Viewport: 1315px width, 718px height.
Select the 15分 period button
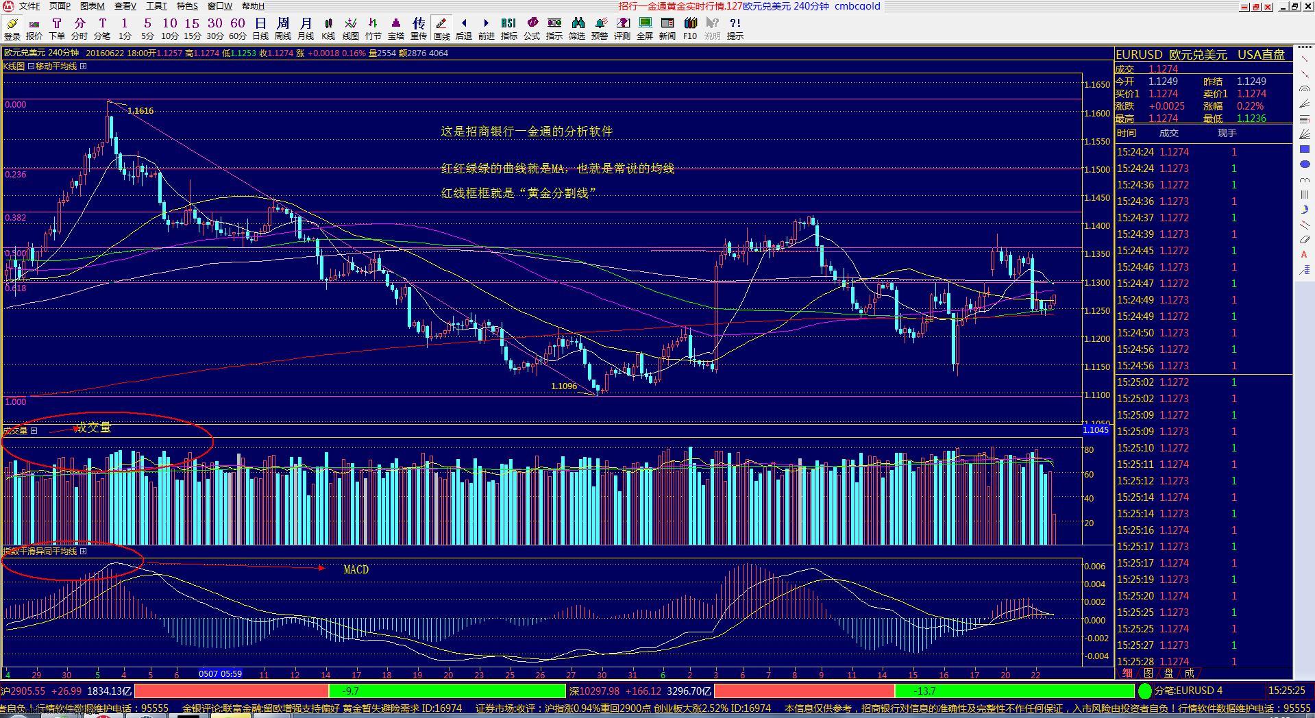coord(193,29)
